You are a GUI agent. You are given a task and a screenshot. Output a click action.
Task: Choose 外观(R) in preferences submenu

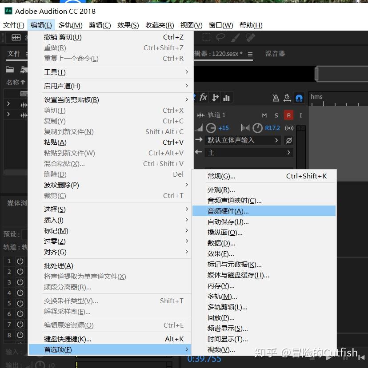coord(264,190)
